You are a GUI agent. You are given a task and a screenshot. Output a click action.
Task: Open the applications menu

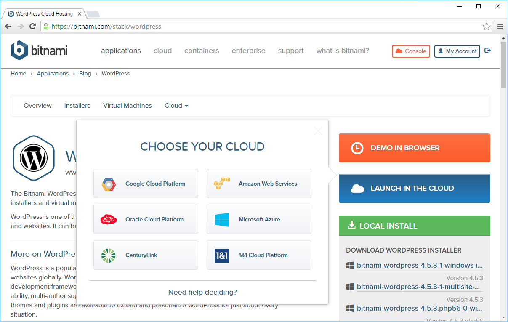(x=121, y=51)
